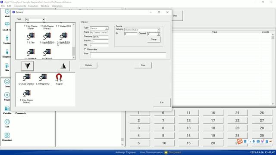Select the Variable step icon
This screenshot has width=276, height=155.
point(7,108)
